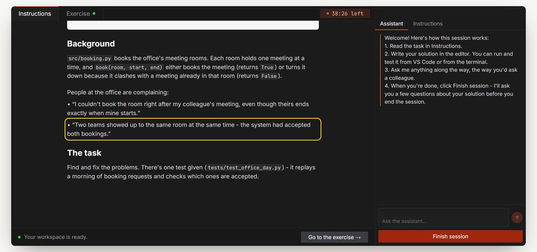
Task: Click the 'Welcome! Here's how this session works:' line
Action: pyautogui.click(x=436, y=38)
